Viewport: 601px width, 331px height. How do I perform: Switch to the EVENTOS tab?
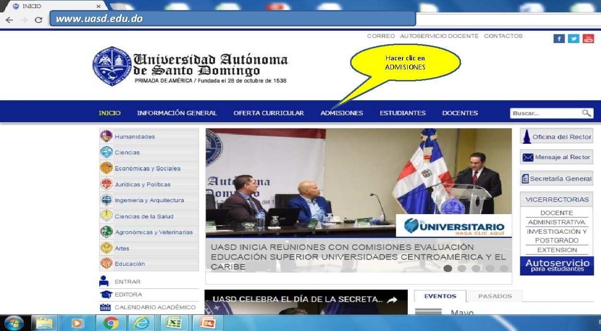[x=440, y=296]
